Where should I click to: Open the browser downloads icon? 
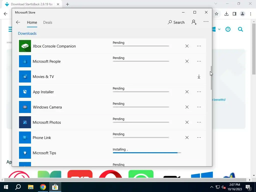226,14
